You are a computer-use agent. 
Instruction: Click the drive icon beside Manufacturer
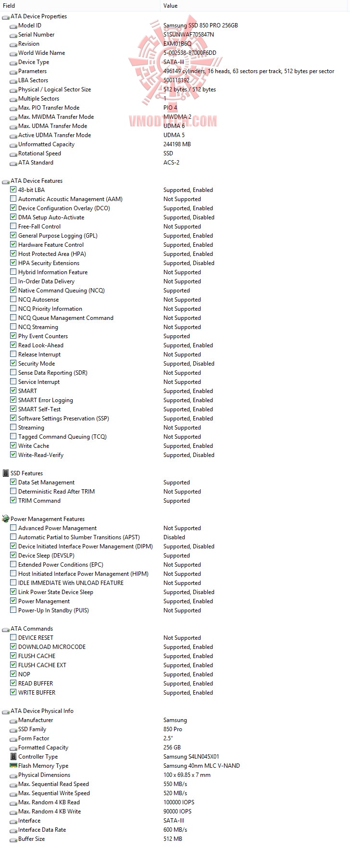13,721
